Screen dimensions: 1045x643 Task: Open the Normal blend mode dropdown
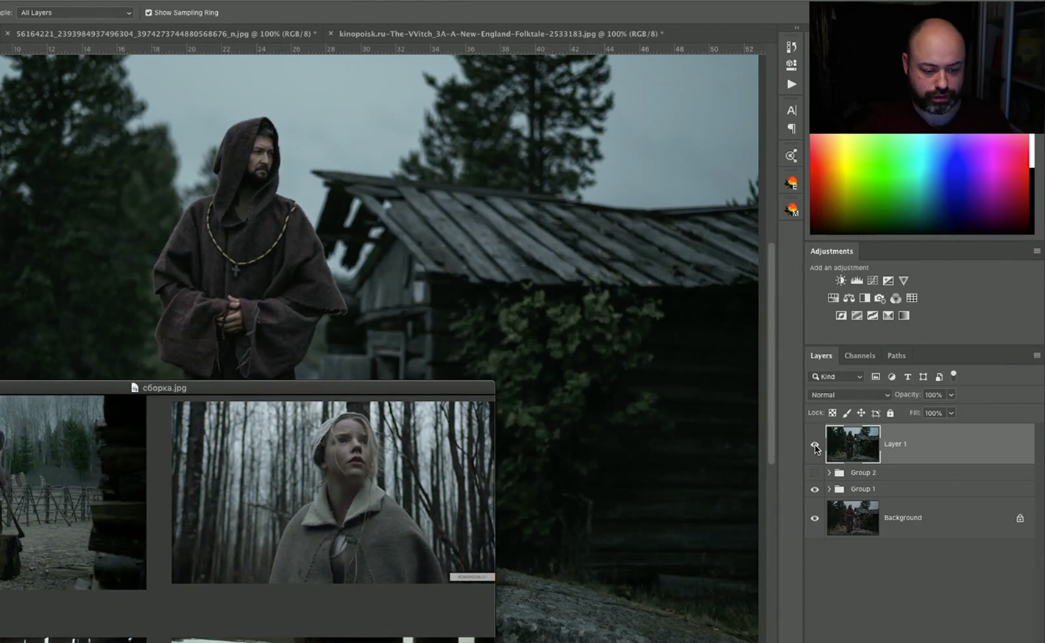pos(849,395)
